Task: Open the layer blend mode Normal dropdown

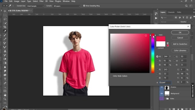Action: point(169,22)
